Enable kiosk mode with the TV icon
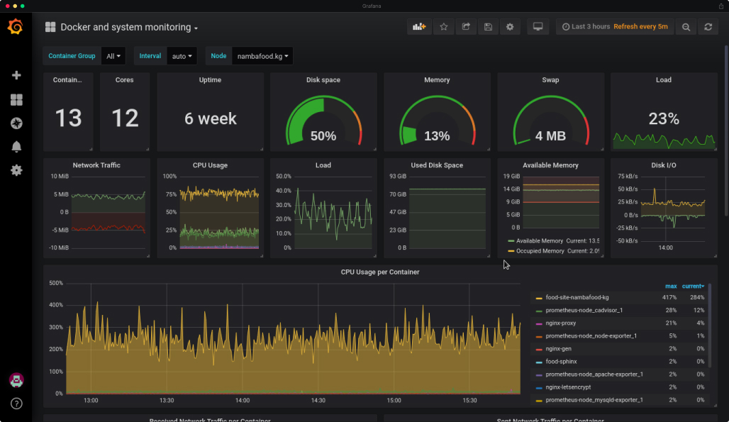729x422 pixels. (x=538, y=26)
